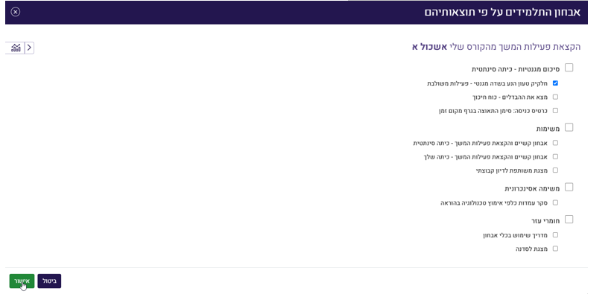Viewport: 614px width, 294px height.
Task: Click the מצא את ההבדלים - כוח חיכוך label
Action: 510,97
